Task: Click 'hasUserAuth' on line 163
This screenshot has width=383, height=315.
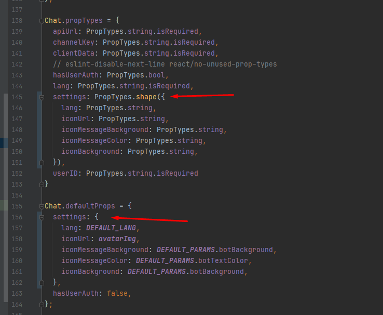Action: point(76,294)
